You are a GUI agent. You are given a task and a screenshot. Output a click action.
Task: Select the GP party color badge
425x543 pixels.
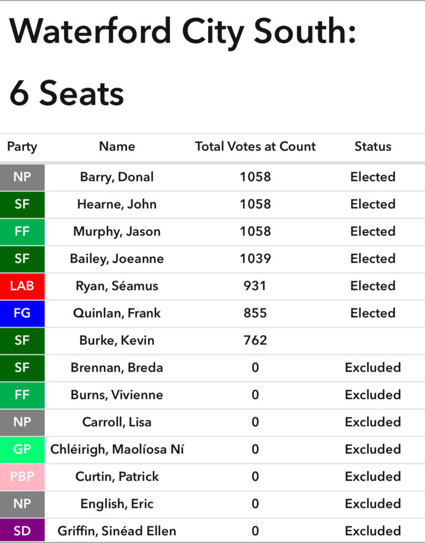22,449
